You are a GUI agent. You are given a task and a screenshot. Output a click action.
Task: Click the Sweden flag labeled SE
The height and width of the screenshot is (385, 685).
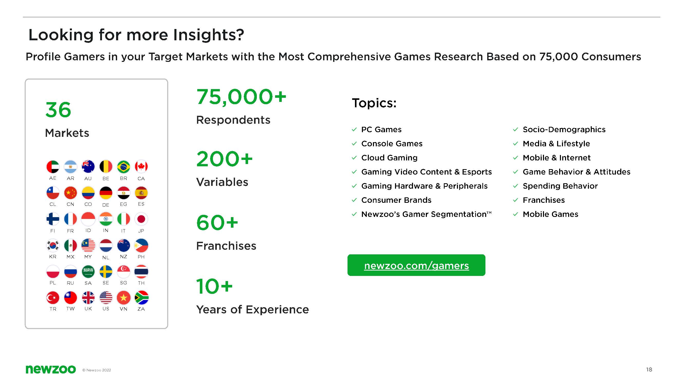[106, 272]
